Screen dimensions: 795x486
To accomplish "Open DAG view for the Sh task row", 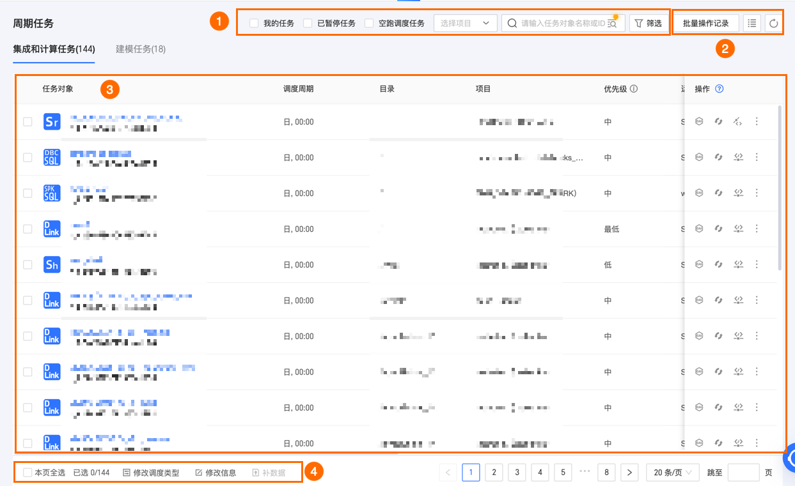I will pyautogui.click(x=699, y=264).
